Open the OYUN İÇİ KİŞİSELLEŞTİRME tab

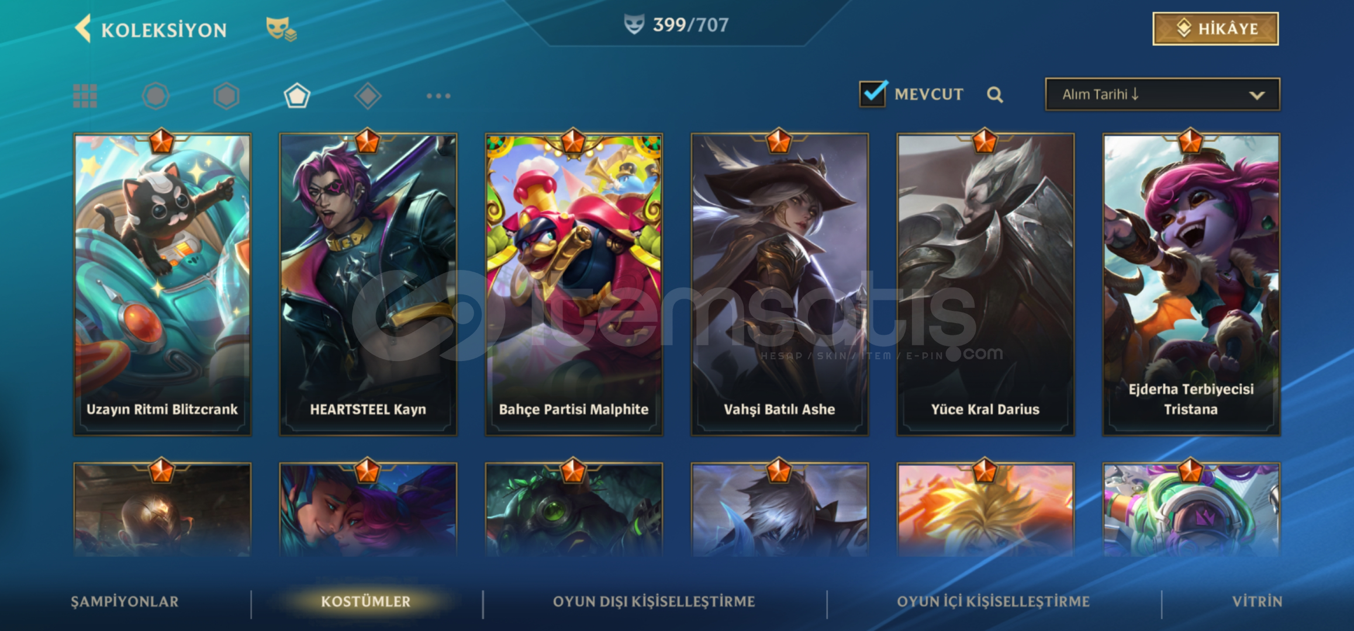coord(993,601)
